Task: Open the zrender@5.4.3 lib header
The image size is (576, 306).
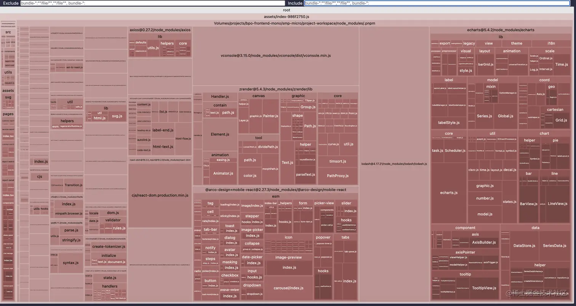Action: pyautogui.click(x=275, y=89)
